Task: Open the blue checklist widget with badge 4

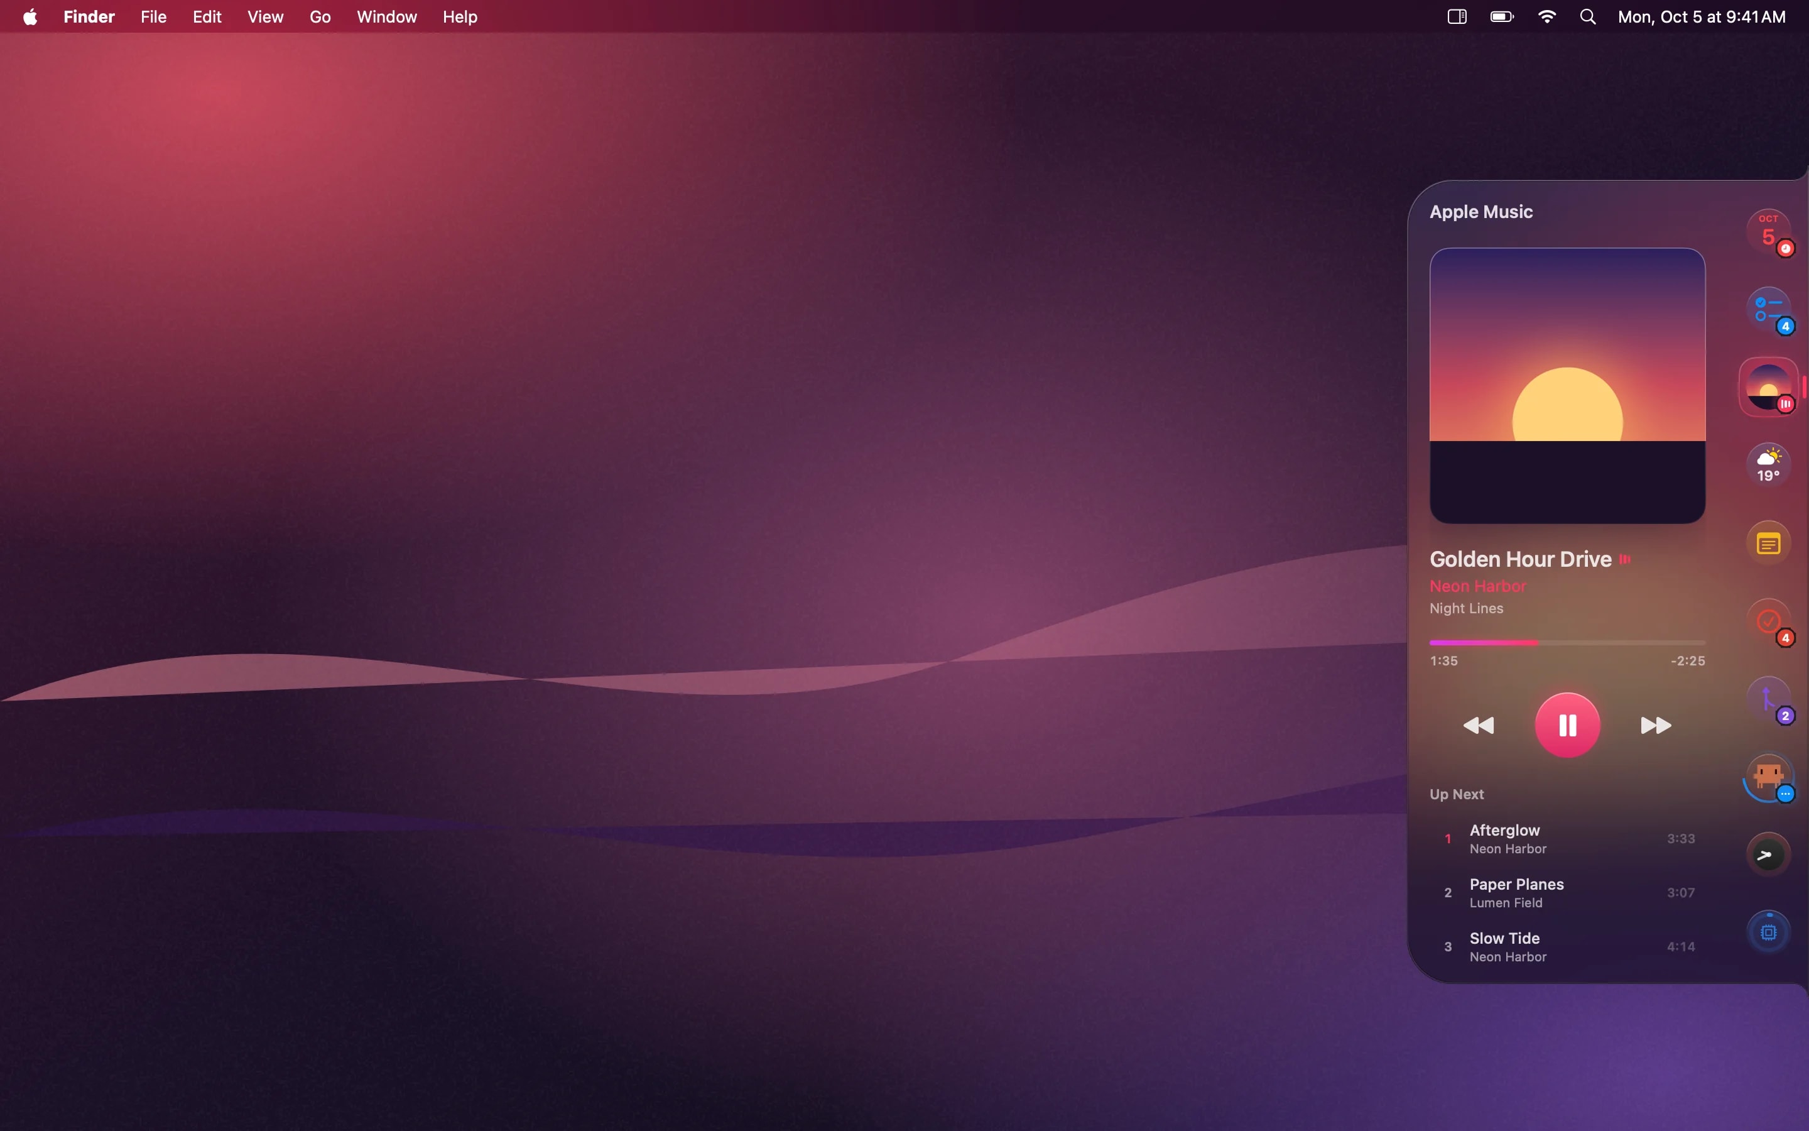Action: 1768,309
